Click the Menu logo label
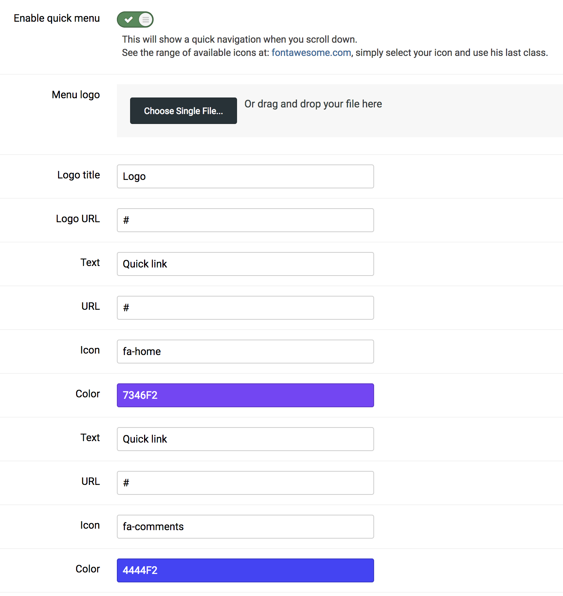This screenshot has height=596, width=563. point(76,95)
